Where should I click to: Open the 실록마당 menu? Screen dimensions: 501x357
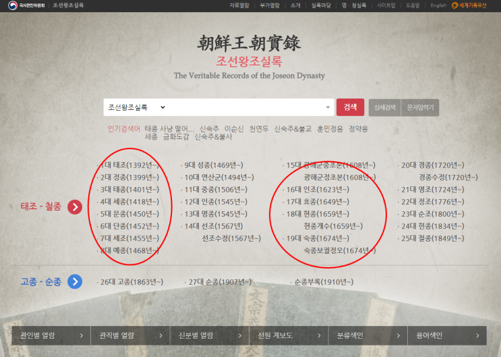pyautogui.click(x=321, y=5)
